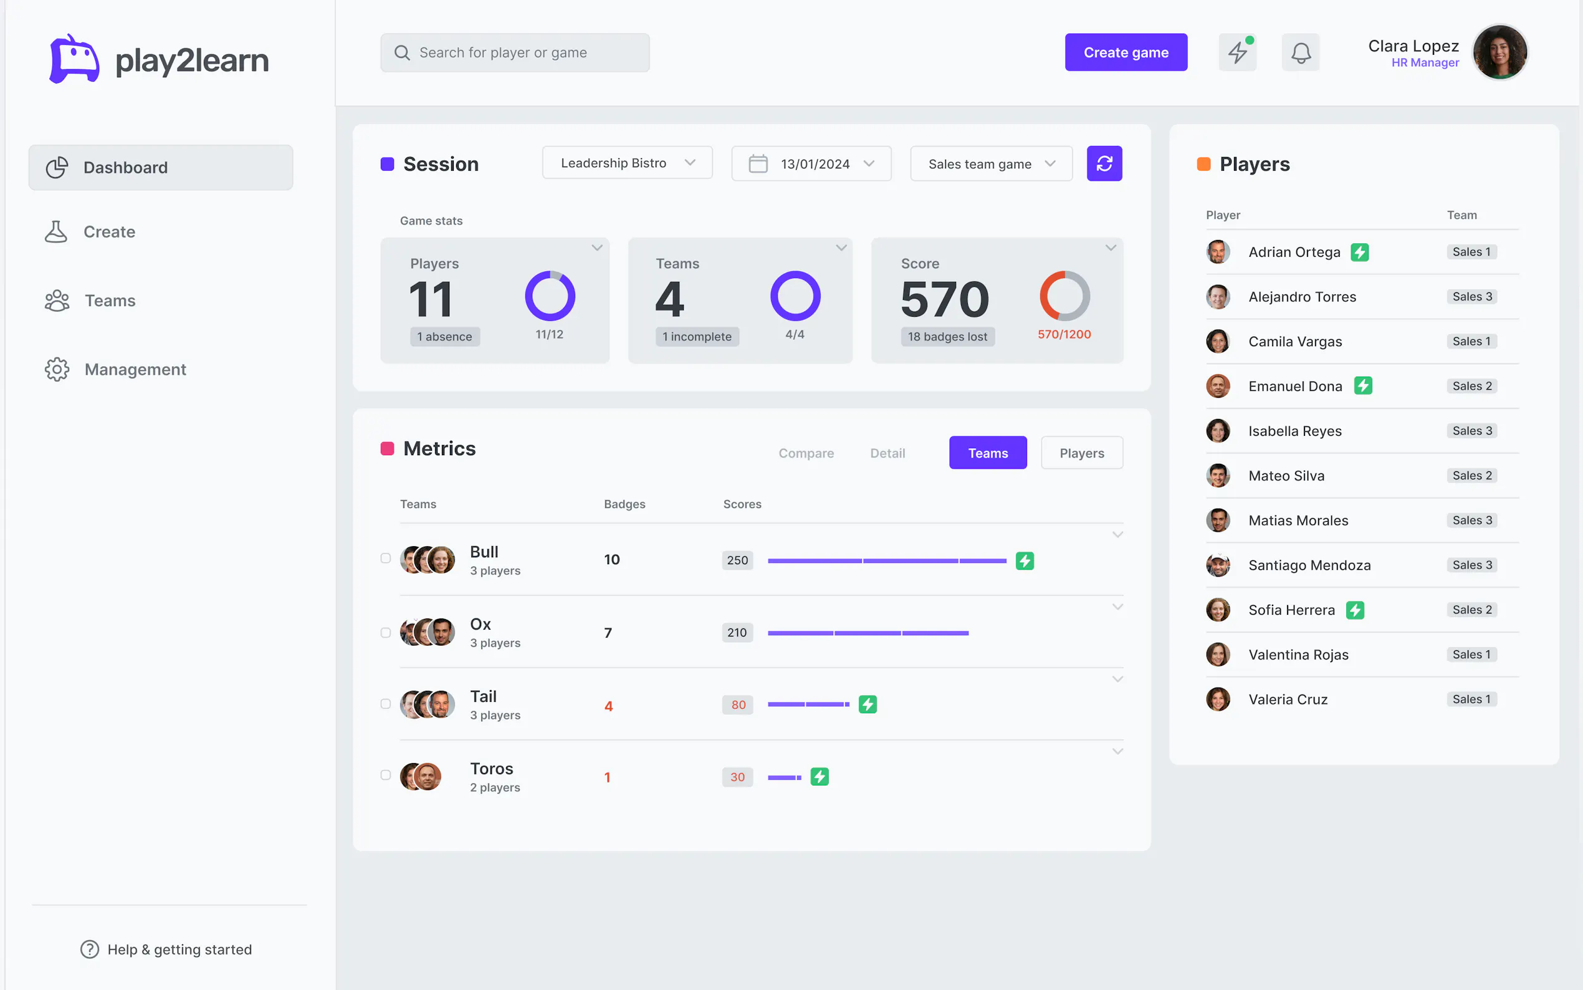1583x990 pixels.
Task: Open the 13/01/2024 date dropdown
Action: 811,164
